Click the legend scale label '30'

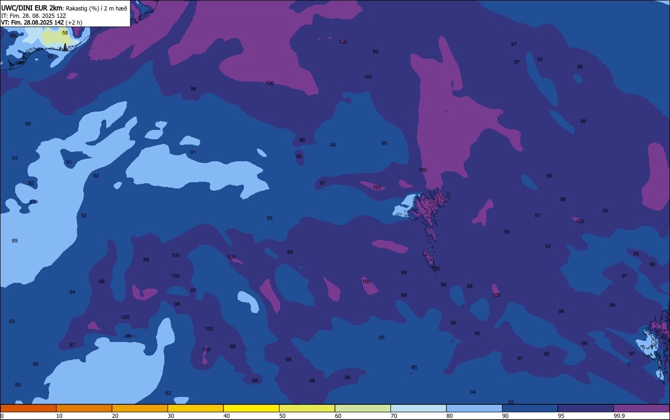point(171,416)
